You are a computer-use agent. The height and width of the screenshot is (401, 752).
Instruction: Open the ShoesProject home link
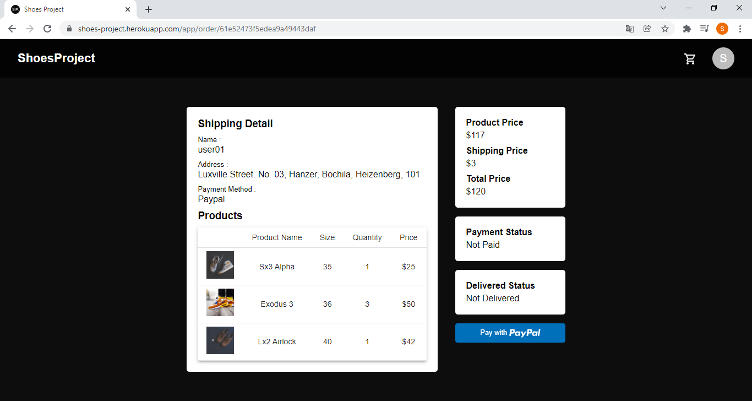(56, 58)
